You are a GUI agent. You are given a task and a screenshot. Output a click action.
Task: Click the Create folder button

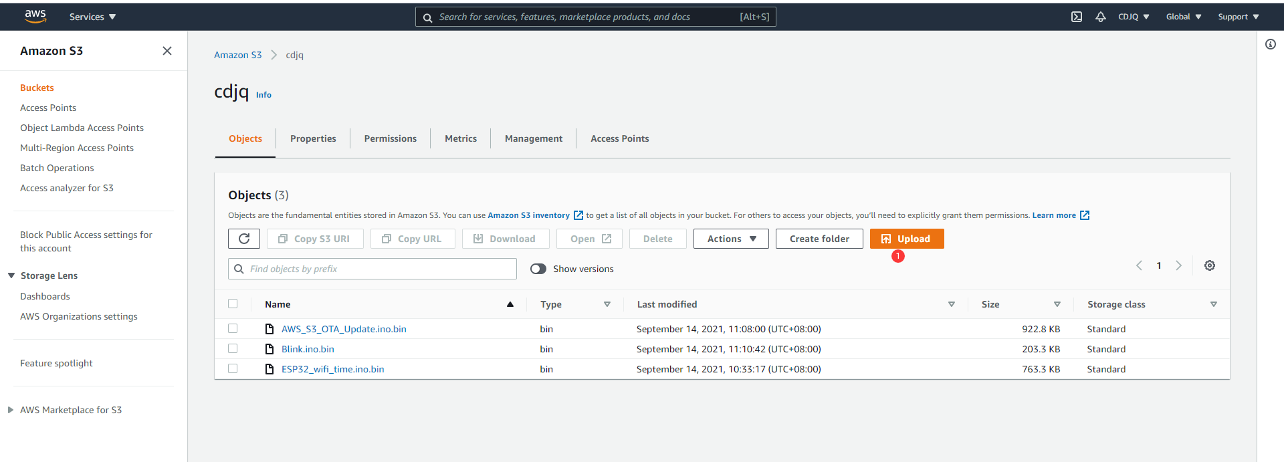click(x=819, y=239)
